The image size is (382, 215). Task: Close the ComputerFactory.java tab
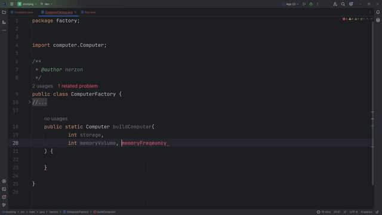(x=75, y=12)
